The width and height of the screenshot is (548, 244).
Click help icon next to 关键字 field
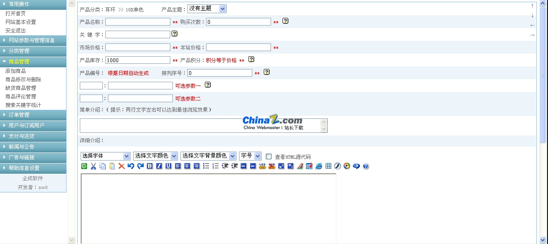pos(175,34)
